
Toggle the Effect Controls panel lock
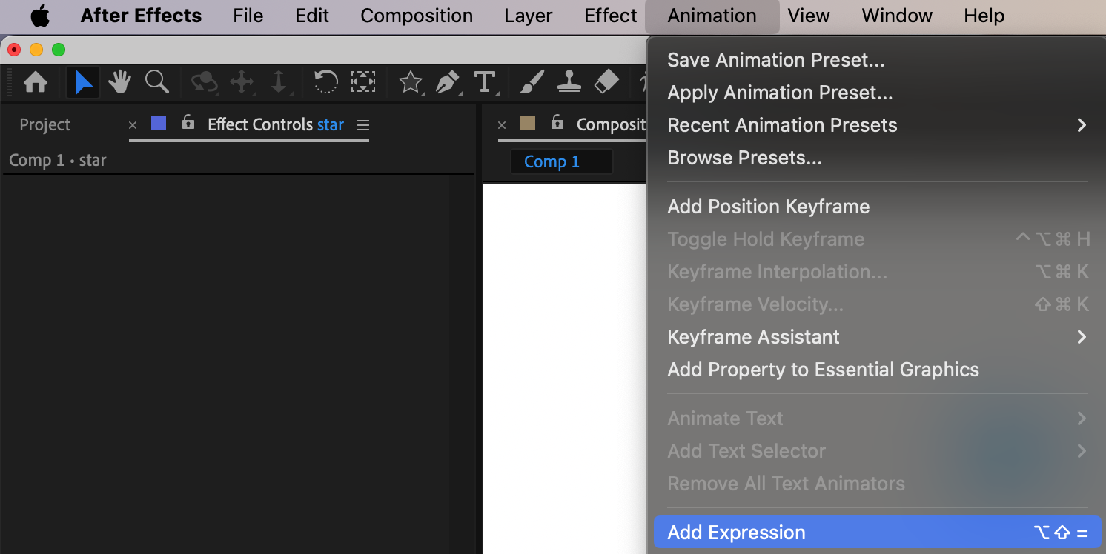pyautogui.click(x=188, y=123)
